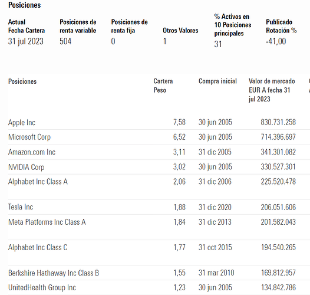This screenshot has height=295, width=310.
Task: Open the NVIDIA Corp position
Action: (x=27, y=167)
